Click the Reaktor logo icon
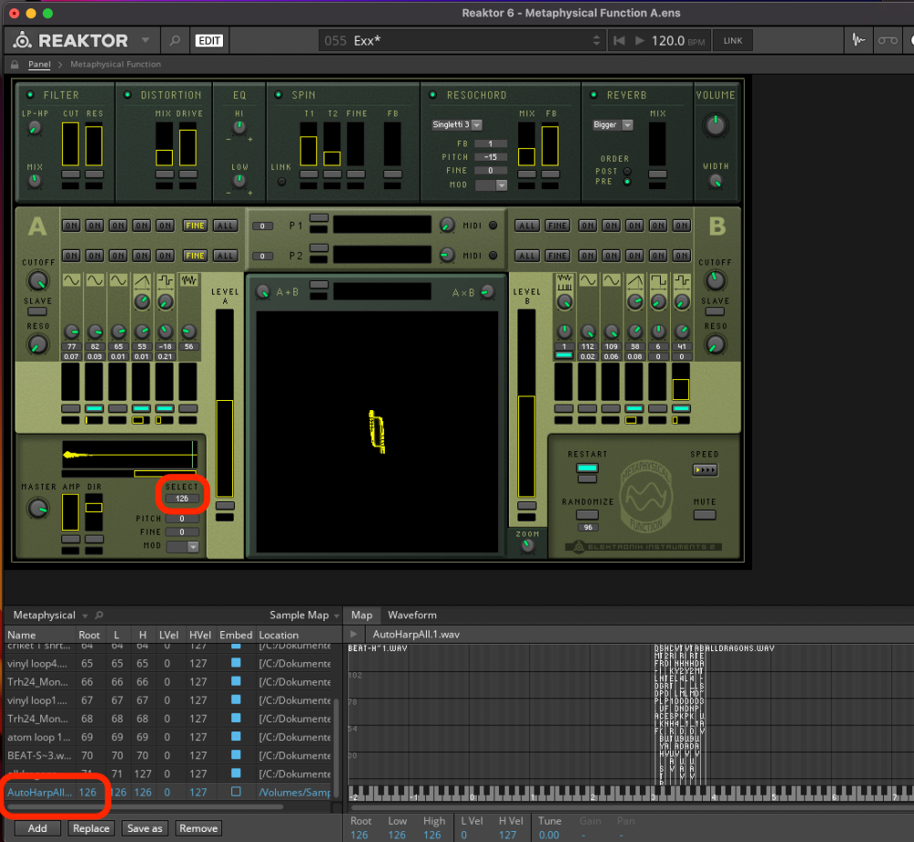 click(23, 40)
